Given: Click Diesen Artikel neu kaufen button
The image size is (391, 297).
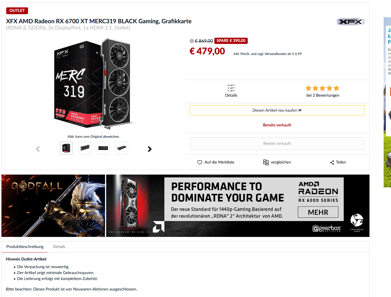Looking at the screenshot, I should click(277, 111).
